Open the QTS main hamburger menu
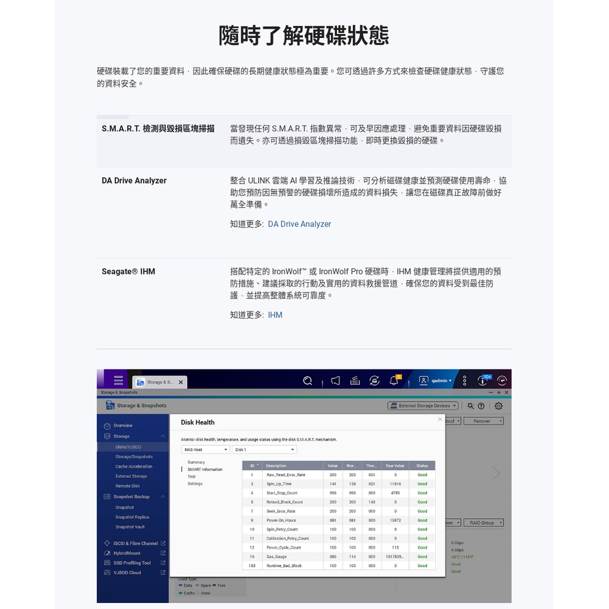Image resolution: width=609 pixels, height=609 pixels. click(118, 380)
